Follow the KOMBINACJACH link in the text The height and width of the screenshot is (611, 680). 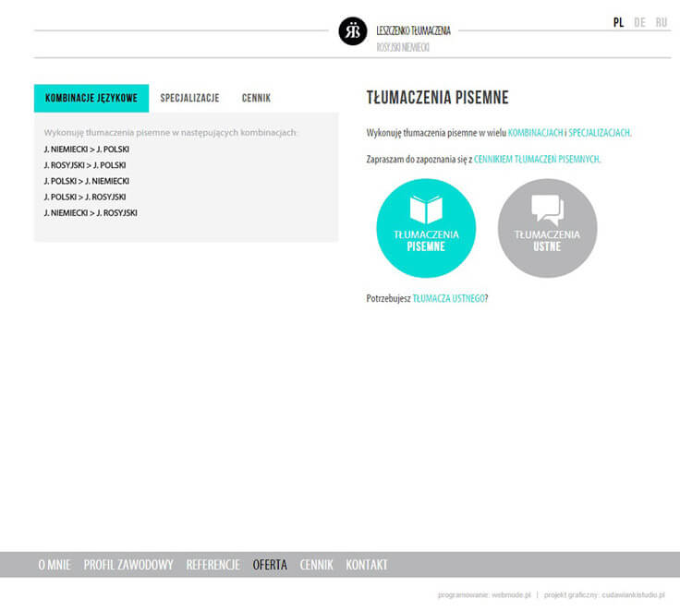point(535,133)
